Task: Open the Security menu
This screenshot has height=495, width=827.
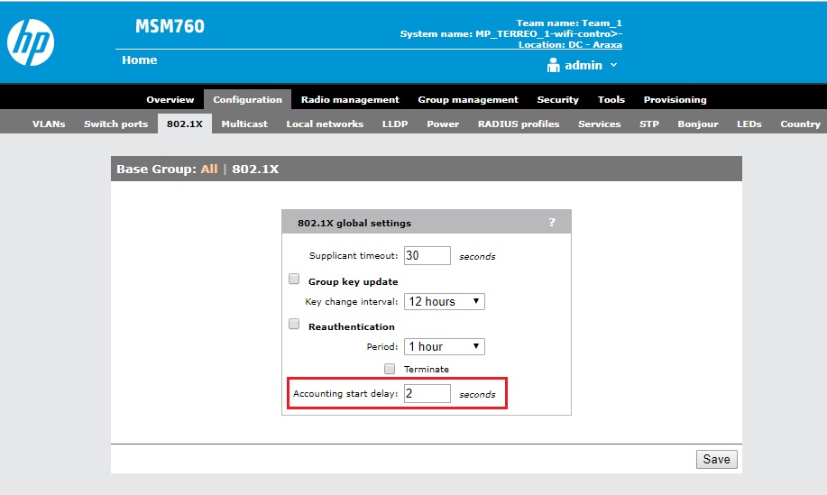Action: pos(557,100)
